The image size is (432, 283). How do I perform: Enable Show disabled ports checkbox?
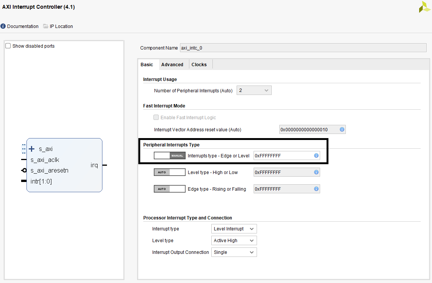click(x=8, y=46)
